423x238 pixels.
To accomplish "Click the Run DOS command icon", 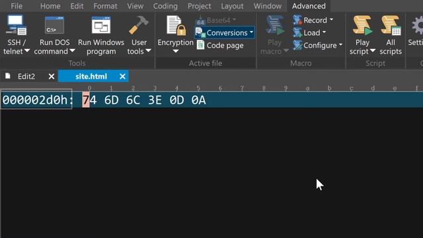I will coord(54,25).
